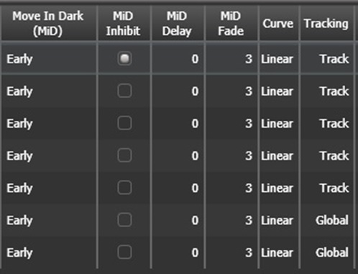
Task: Click the Move In Dark (MiD) column header
Action: pyautogui.click(x=49, y=24)
